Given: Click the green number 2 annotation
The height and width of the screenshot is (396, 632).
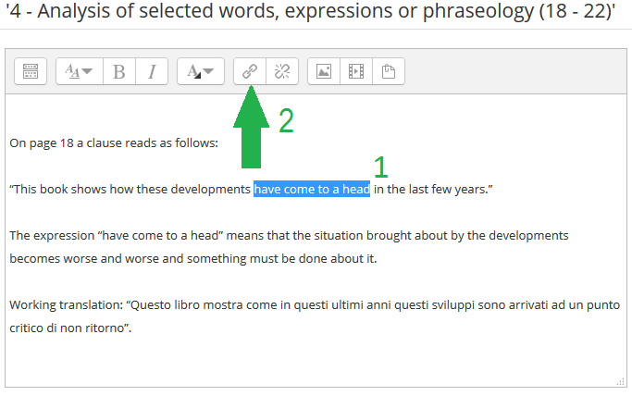Looking at the screenshot, I should pyautogui.click(x=287, y=121).
